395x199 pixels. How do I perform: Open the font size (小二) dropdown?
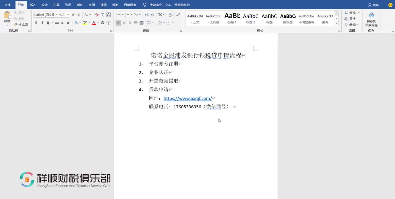68,15
